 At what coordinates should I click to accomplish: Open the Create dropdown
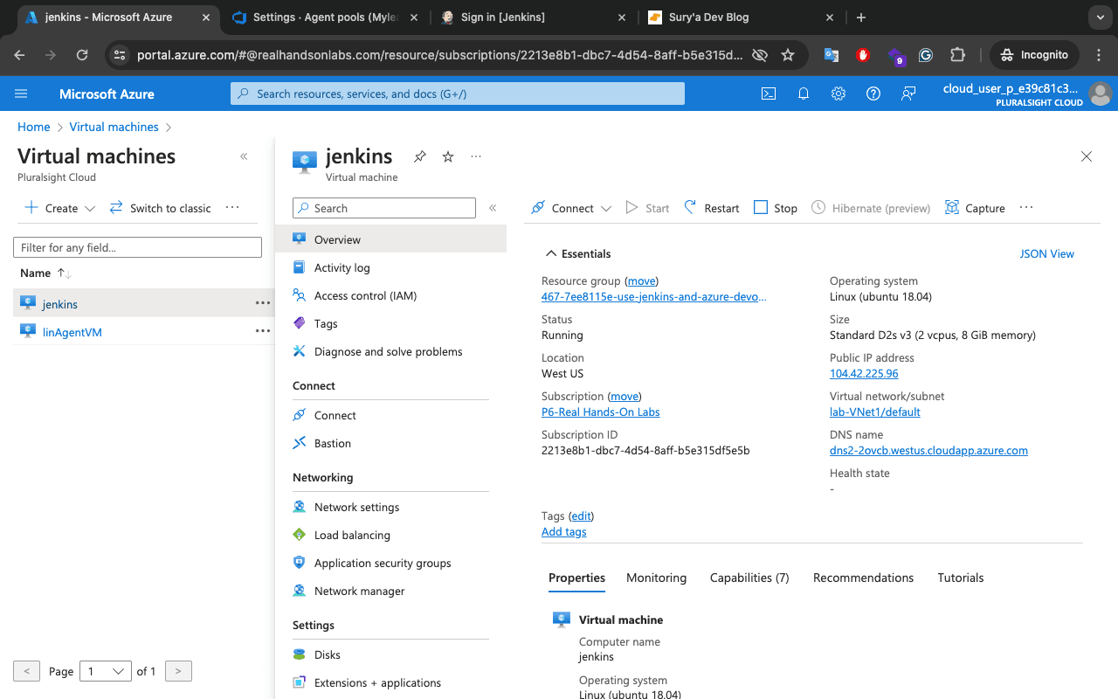pyautogui.click(x=59, y=208)
